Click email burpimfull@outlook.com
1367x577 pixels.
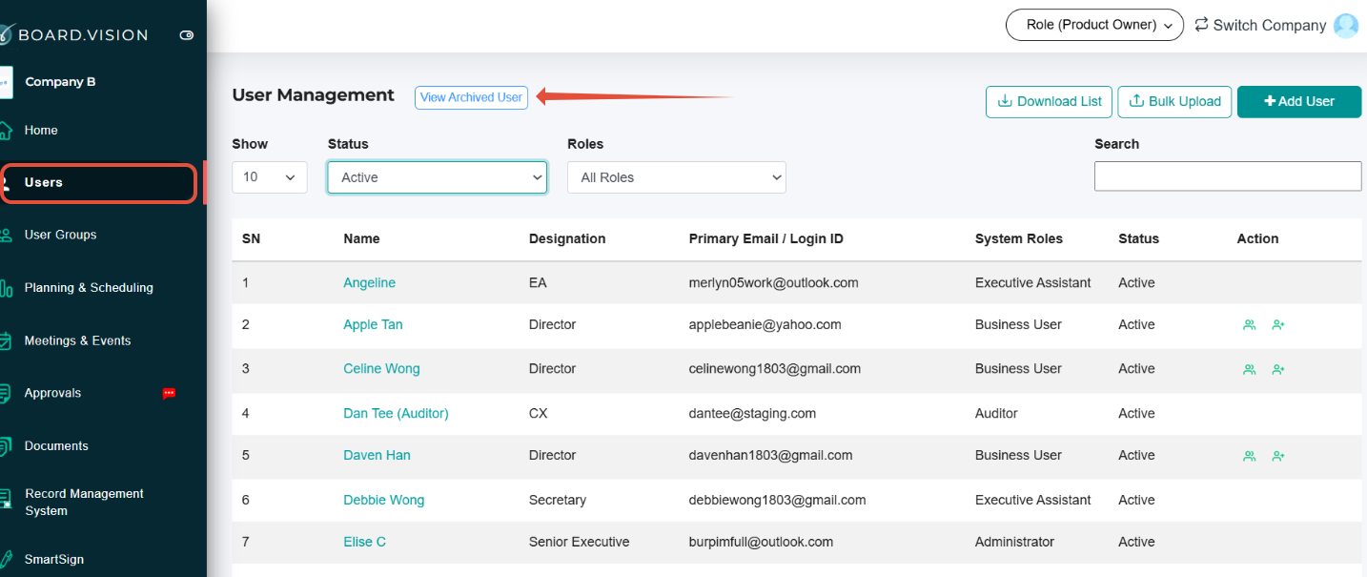pos(761,543)
